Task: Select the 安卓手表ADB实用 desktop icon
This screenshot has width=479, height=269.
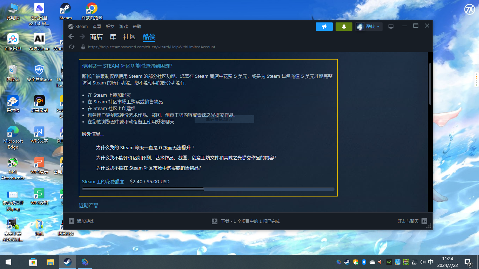Action: tap(13, 230)
